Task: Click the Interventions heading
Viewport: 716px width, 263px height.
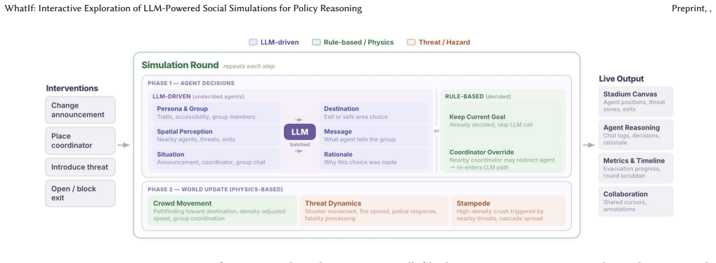Action: click(72, 89)
